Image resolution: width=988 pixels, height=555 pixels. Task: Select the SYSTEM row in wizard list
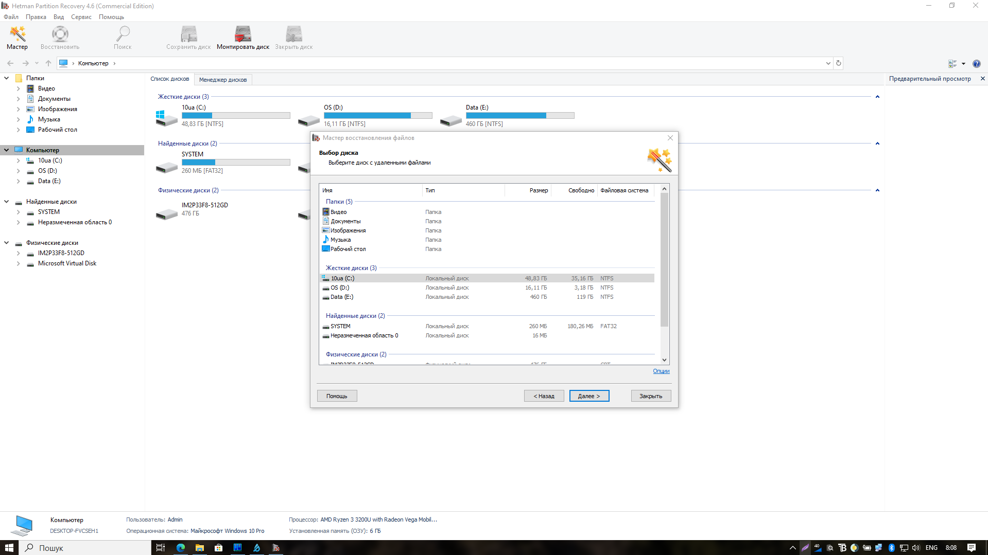[x=340, y=326]
